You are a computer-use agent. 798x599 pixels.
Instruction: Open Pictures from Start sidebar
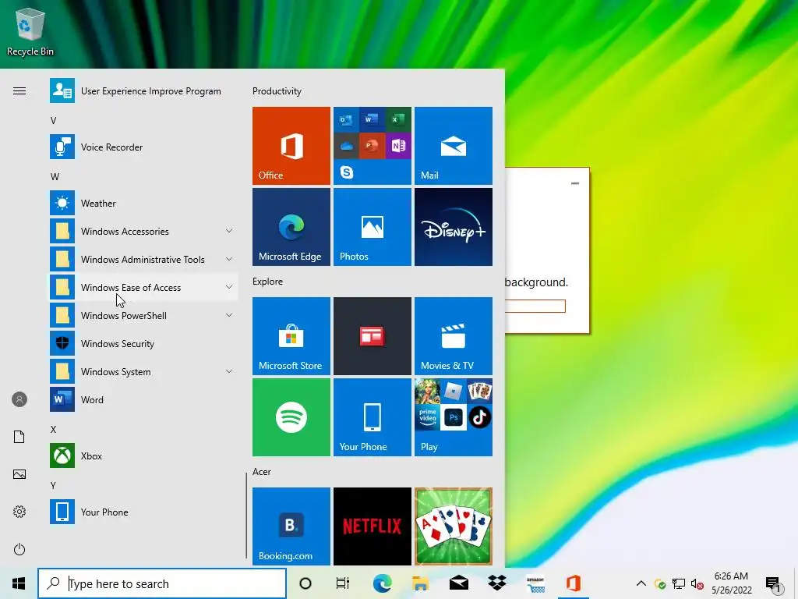(x=19, y=474)
